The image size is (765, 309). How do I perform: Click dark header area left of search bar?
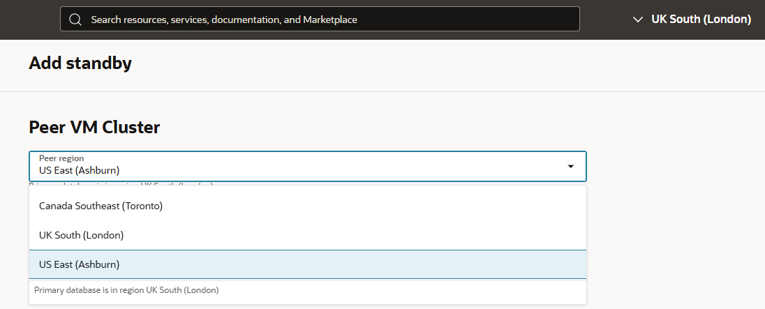[29, 20]
